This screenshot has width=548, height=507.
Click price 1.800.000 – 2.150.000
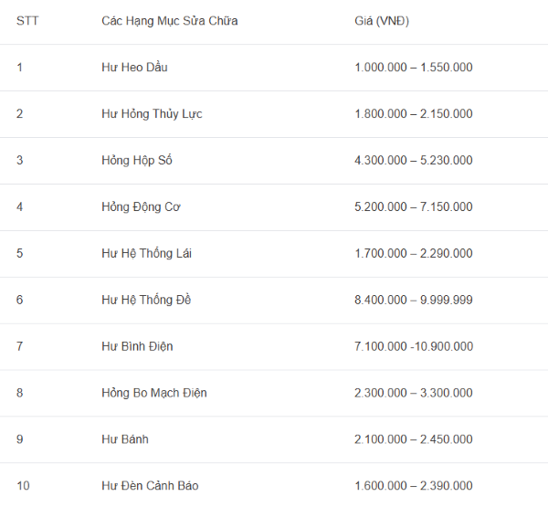tap(414, 113)
